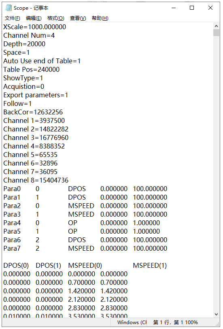Image resolution: width=223 pixels, height=329 pixels.
Task: Maximize the Scope Notepad window
Action: coord(192,8)
